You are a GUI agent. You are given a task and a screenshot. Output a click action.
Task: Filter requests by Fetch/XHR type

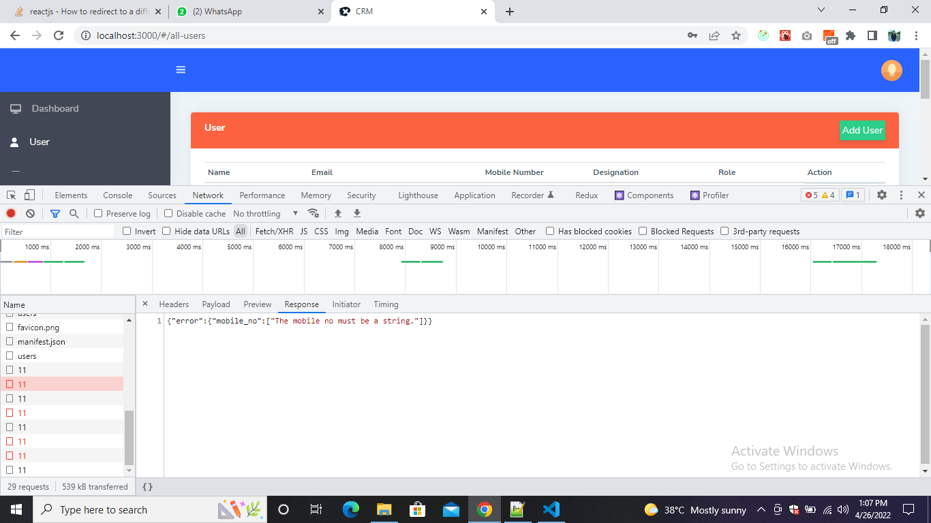click(x=274, y=231)
